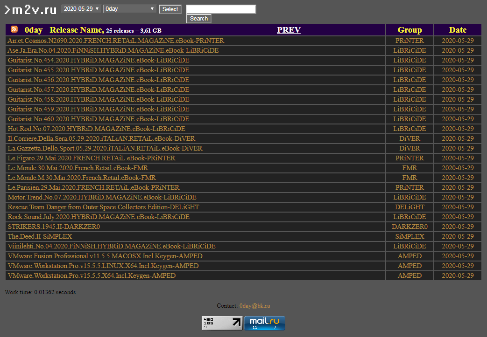Open Air.et.Cosmos.N2690 PRiNTER release
The height and width of the screenshot is (337, 487).
[x=116, y=41]
